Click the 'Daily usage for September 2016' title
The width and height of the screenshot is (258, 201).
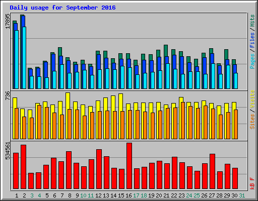(x=62, y=8)
